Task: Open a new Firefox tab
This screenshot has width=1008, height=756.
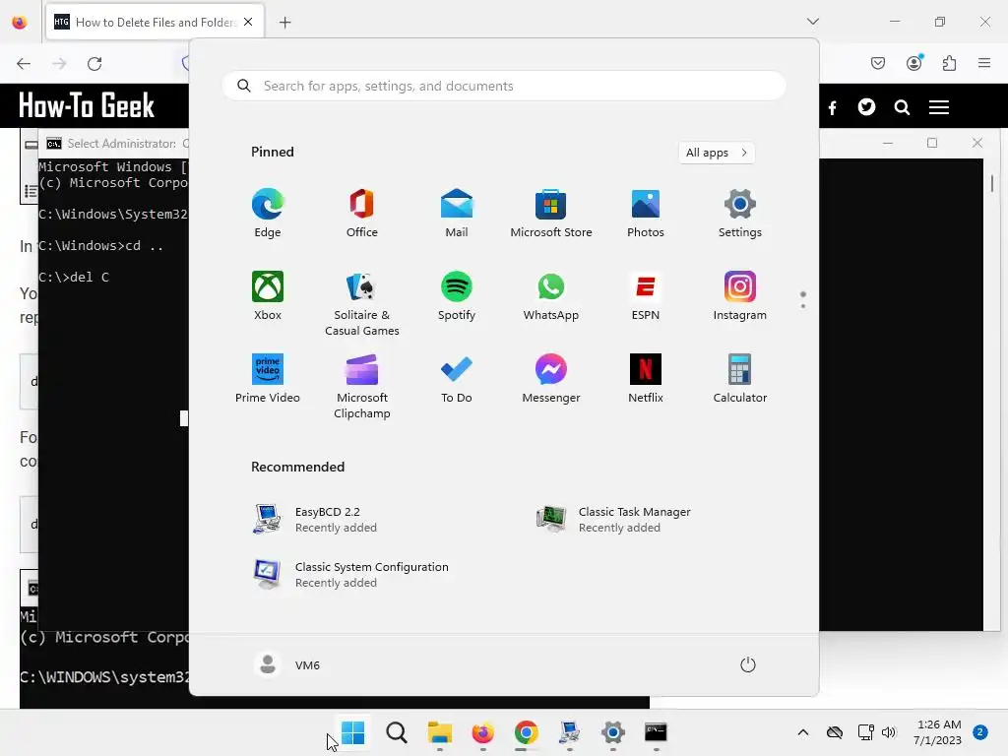Action: (284, 23)
